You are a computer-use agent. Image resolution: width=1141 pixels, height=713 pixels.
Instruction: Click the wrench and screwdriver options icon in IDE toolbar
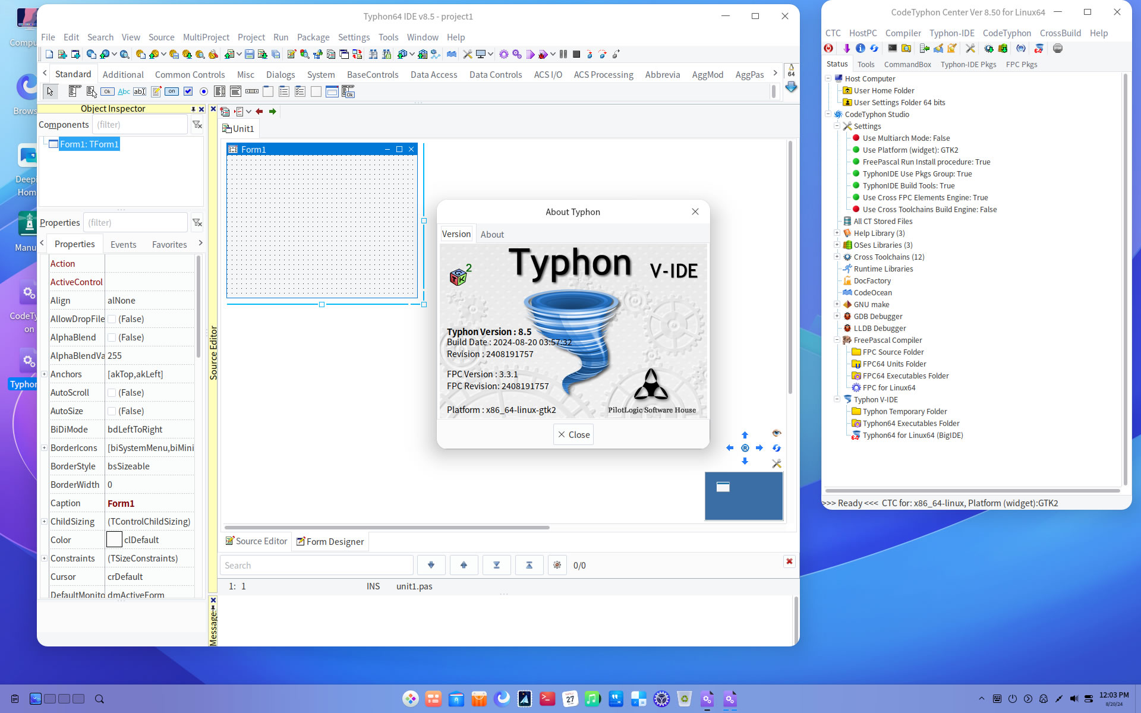pyautogui.click(x=468, y=54)
